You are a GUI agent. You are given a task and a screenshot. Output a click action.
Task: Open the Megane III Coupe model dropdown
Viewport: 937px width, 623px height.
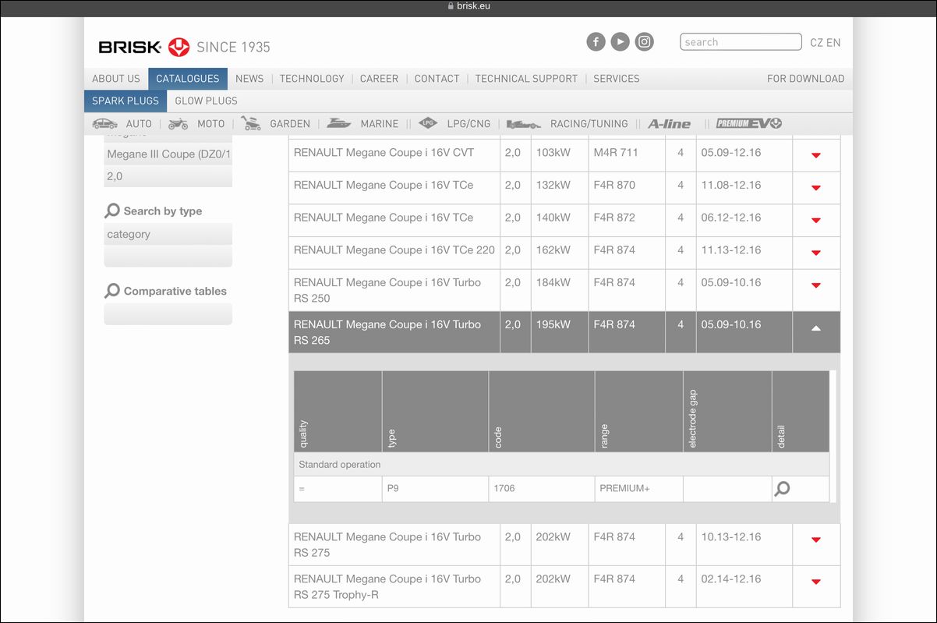coord(168,154)
